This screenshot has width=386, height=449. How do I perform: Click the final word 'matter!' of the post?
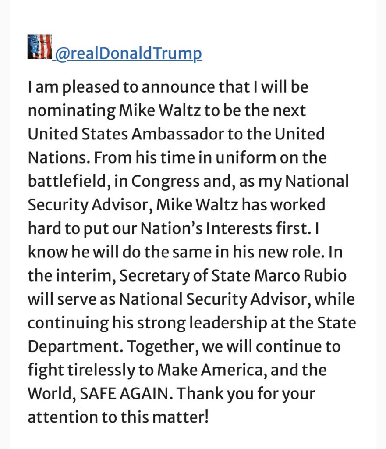180,417
